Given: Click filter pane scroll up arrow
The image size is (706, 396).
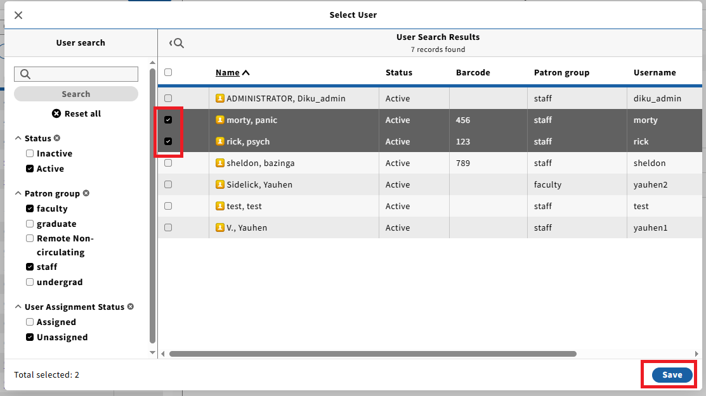Looking at the screenshot, I should [152, 63].
